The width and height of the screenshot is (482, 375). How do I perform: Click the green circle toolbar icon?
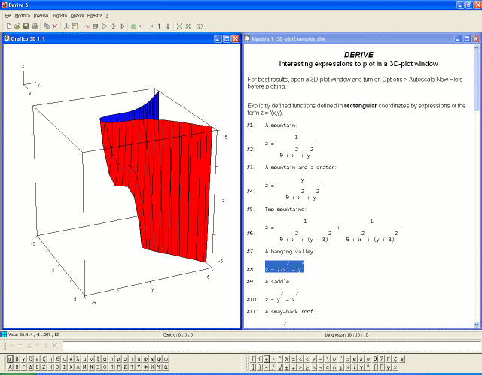tap(133, 26)
